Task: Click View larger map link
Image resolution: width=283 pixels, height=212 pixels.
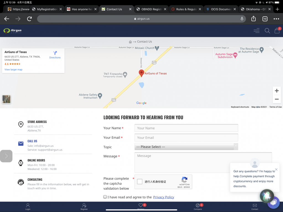Action: (x=13, y=70)
